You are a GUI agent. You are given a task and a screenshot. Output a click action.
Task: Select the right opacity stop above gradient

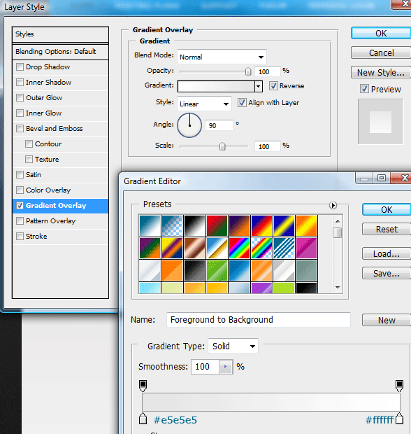399,386
